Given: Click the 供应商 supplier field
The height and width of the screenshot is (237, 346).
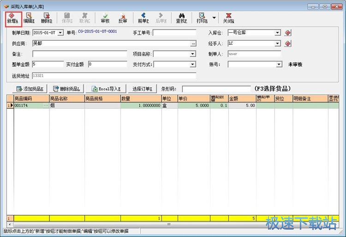Looking at the screenshot, I should [112, 43].
